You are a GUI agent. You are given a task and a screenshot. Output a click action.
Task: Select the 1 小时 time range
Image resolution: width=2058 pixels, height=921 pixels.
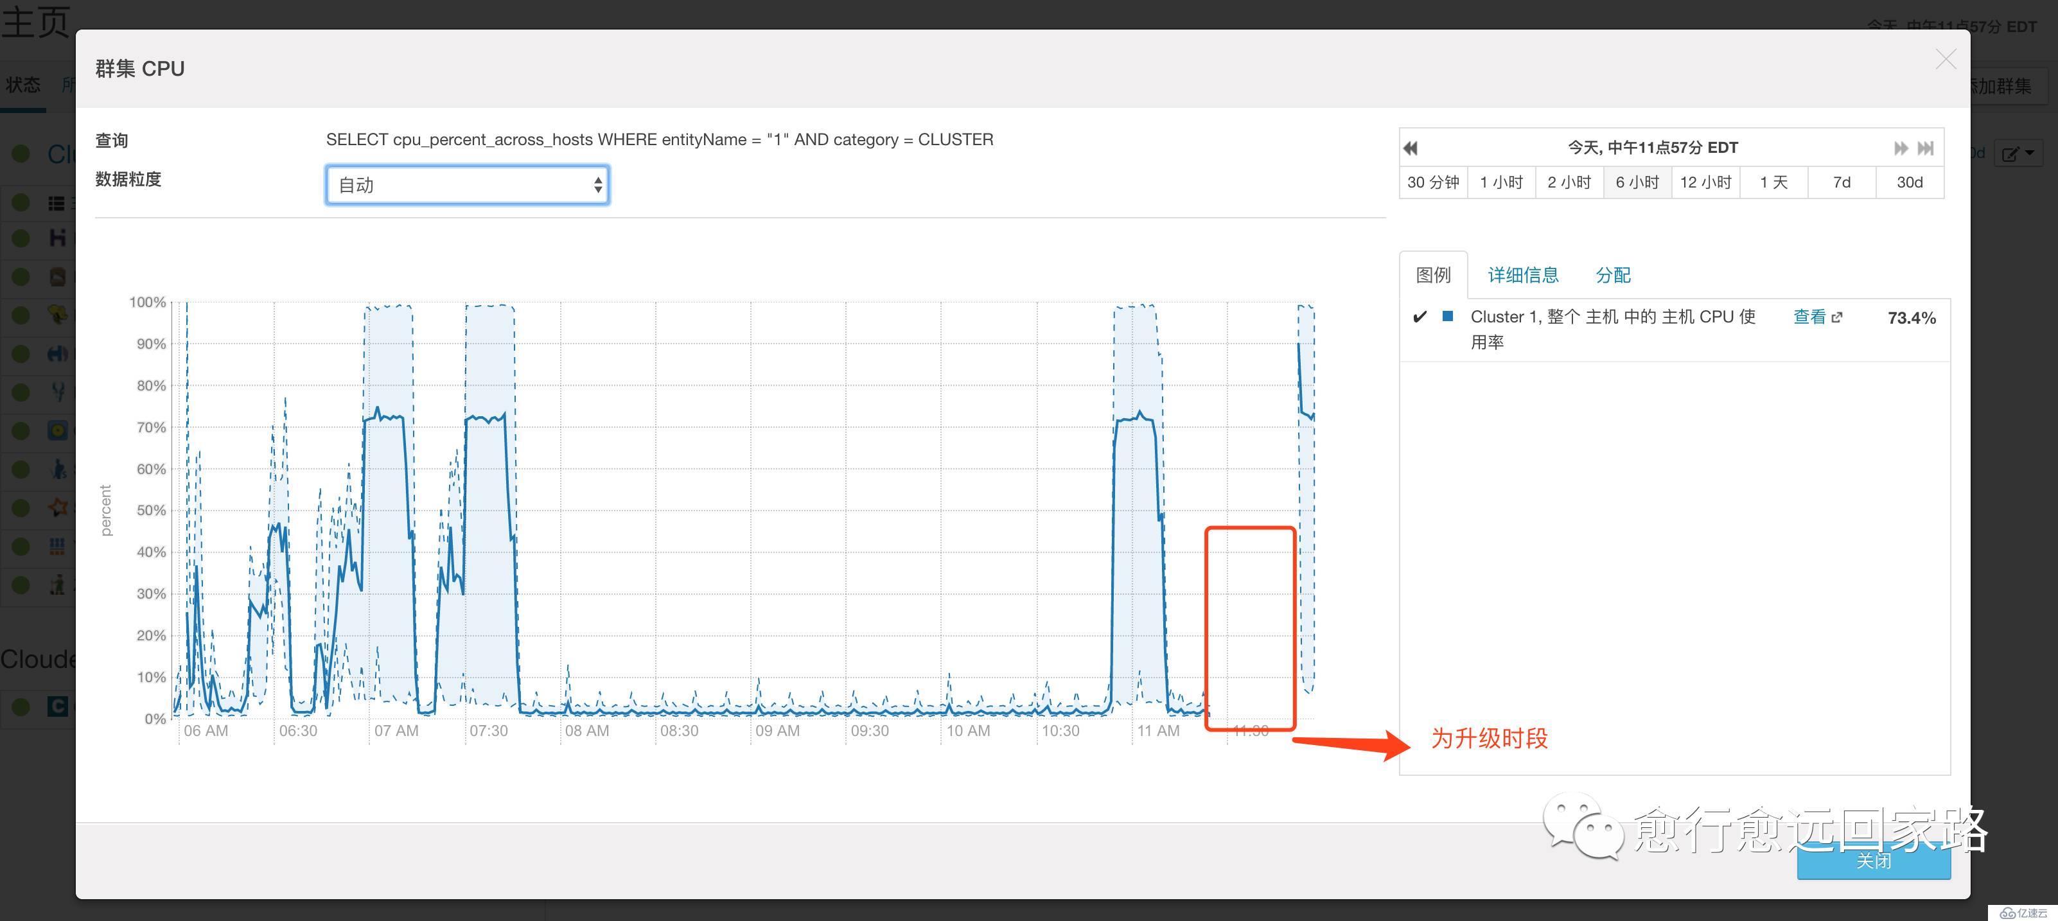tap(1501, 182)
